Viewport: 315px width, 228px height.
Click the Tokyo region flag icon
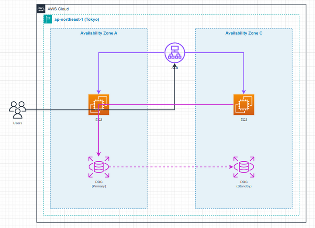point(48,19)
